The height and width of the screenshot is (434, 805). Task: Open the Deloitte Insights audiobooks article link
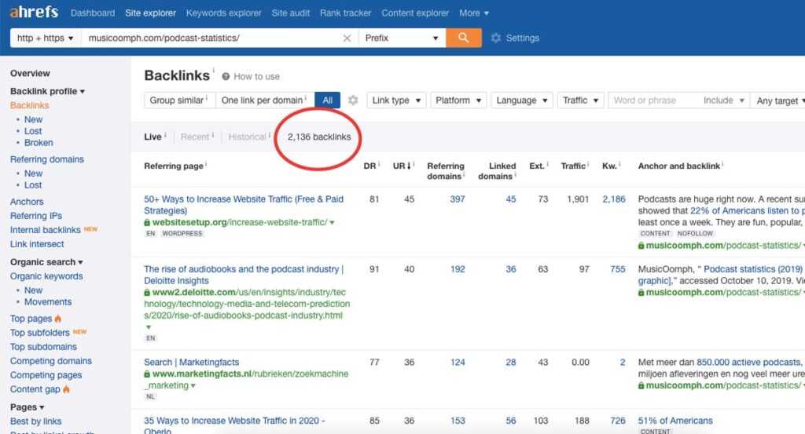pos(244,275)
